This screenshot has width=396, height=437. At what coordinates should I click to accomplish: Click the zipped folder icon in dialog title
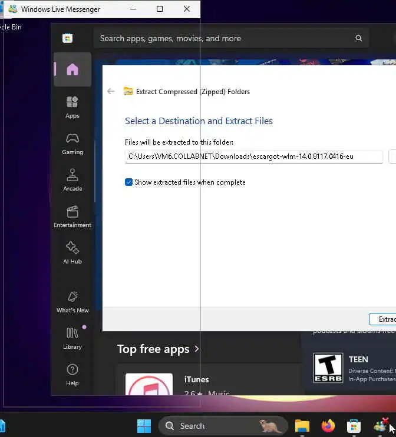[128, 91]
